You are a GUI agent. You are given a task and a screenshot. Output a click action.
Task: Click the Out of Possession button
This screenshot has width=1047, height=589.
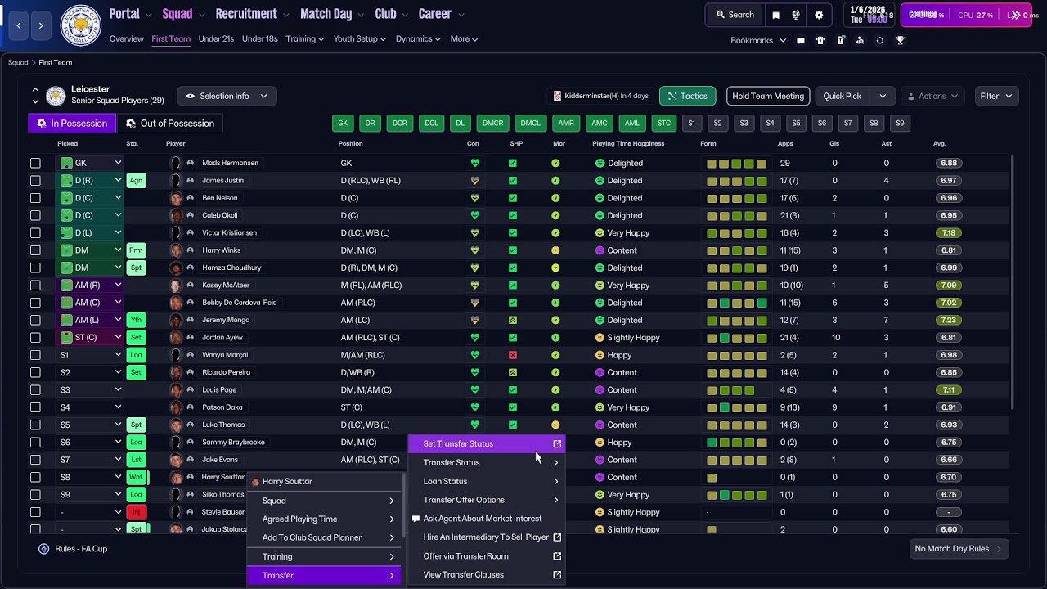coord(170,124)
